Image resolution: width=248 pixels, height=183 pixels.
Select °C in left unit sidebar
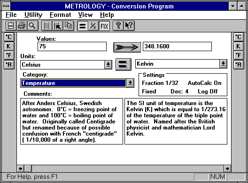[x=9, y=37]
